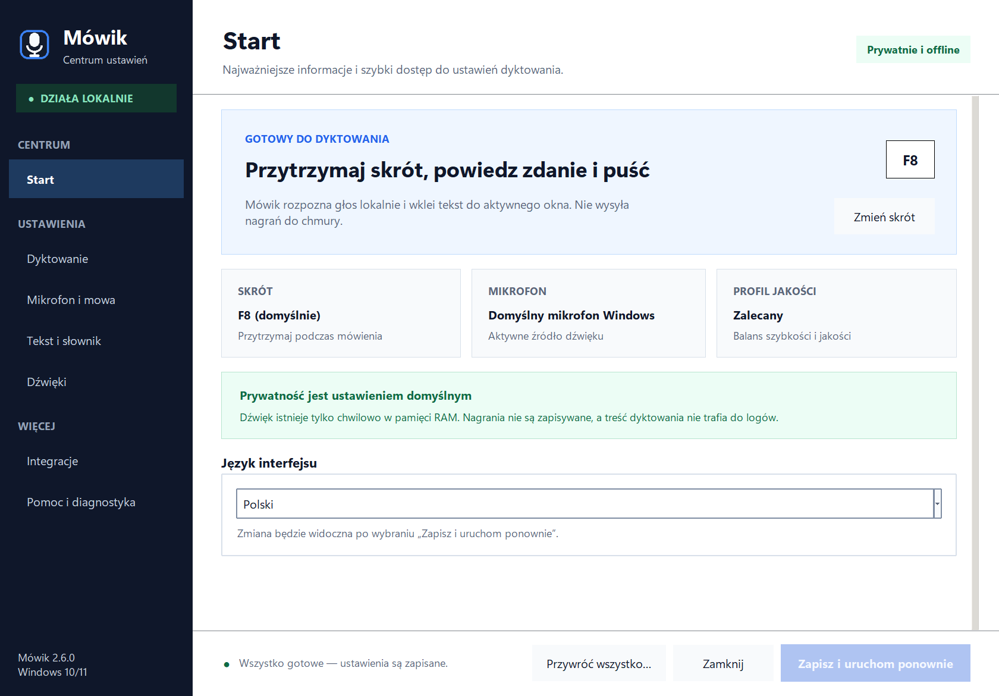Click the 'Centrum ustawień' subtitle
The width and height of the screenshot is (999, 696).
pos(105,60)
